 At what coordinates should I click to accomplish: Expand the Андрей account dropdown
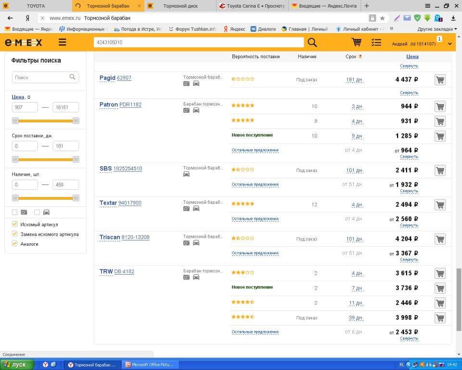(x=450, y=44)
